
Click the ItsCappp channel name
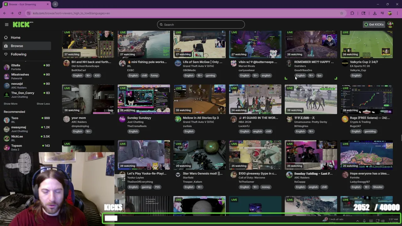(x=299, y=182)
